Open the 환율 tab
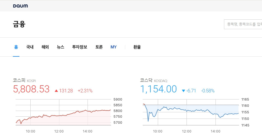262x133 pixels. [x=137, y=47]
